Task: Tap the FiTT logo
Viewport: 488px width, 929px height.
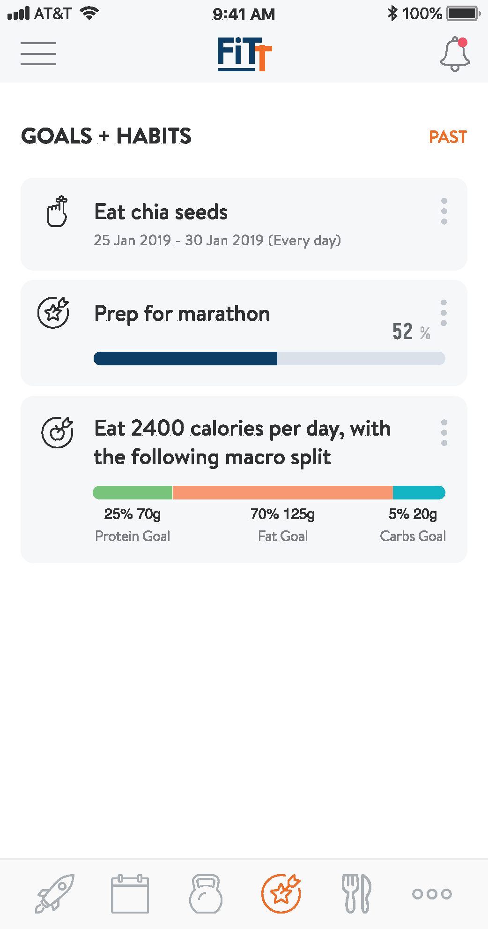Action: (x=244, y=54)
